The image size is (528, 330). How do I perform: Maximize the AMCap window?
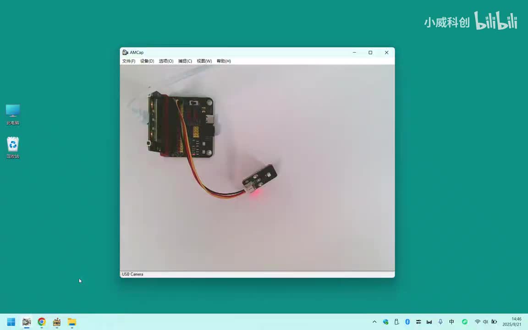(x=370, y=53)
